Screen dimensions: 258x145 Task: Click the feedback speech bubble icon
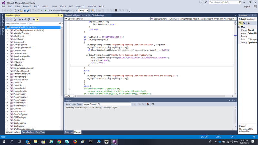[x=201, y=2]
